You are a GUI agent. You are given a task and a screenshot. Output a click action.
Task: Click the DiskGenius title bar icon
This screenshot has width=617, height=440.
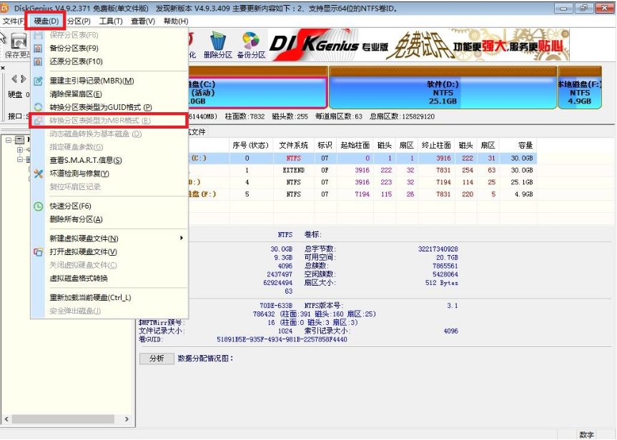(6, 7)
